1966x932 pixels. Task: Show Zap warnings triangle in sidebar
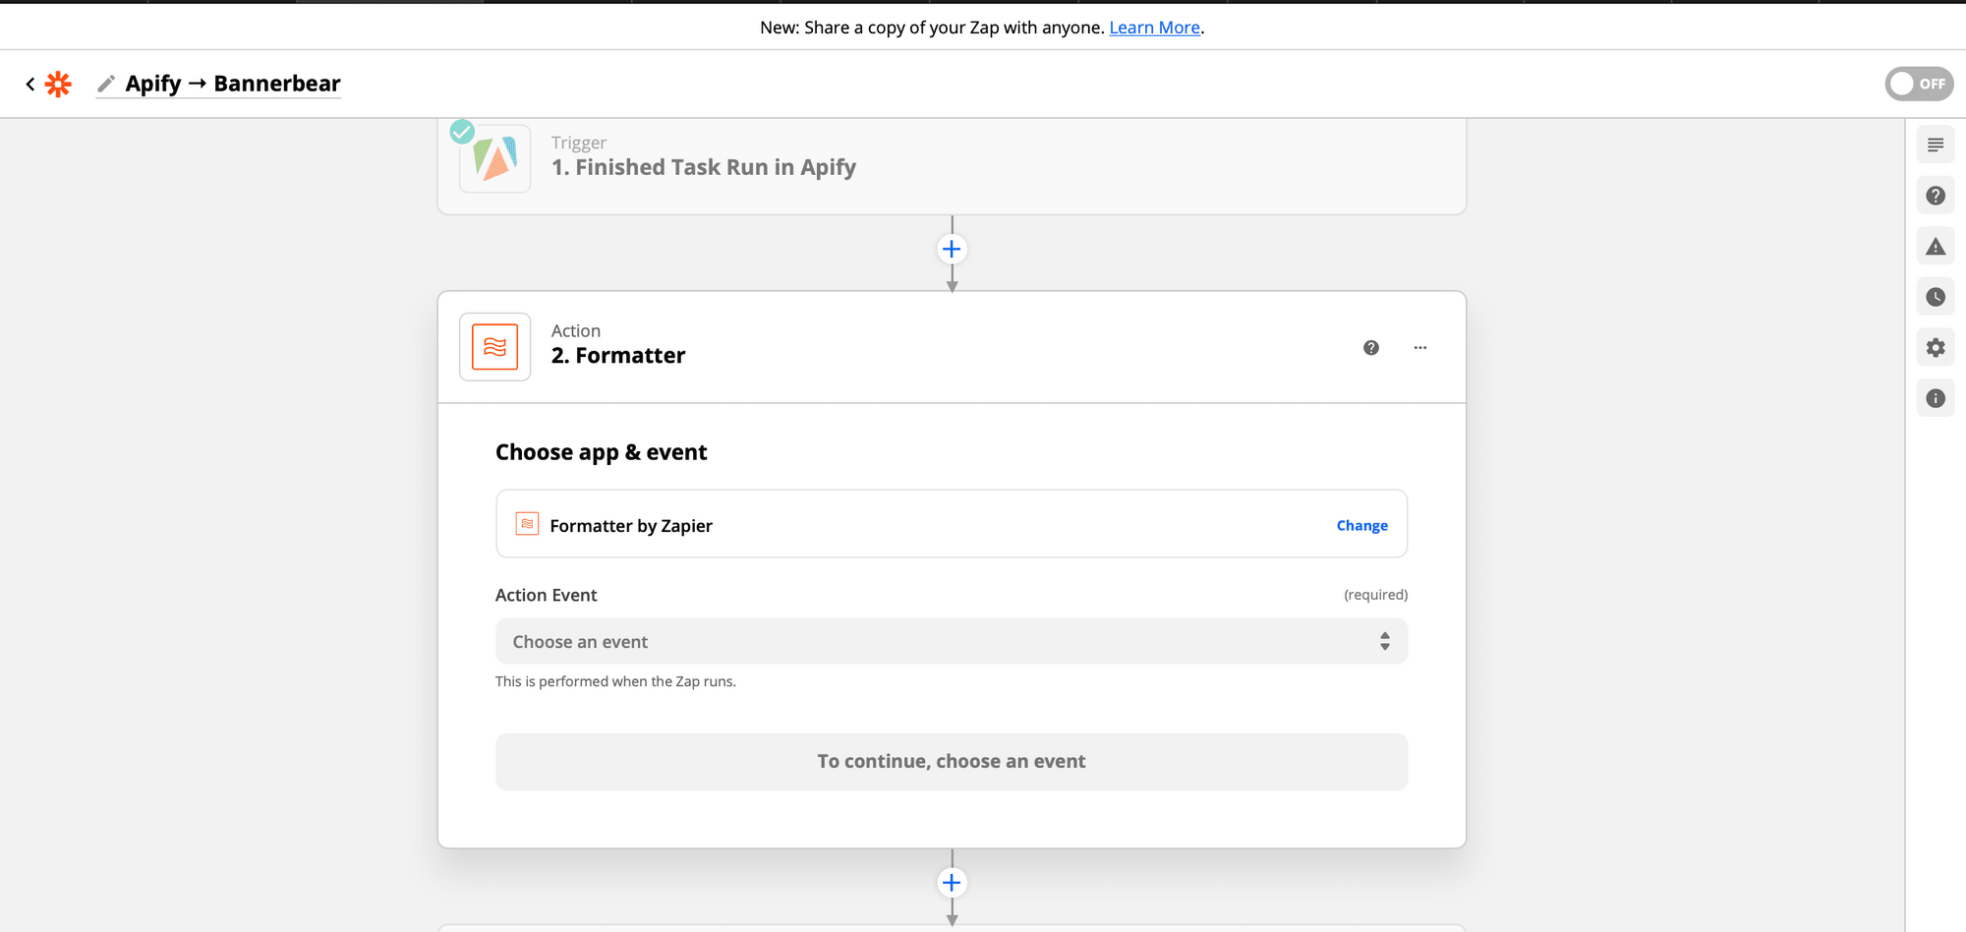point(1936,247)
